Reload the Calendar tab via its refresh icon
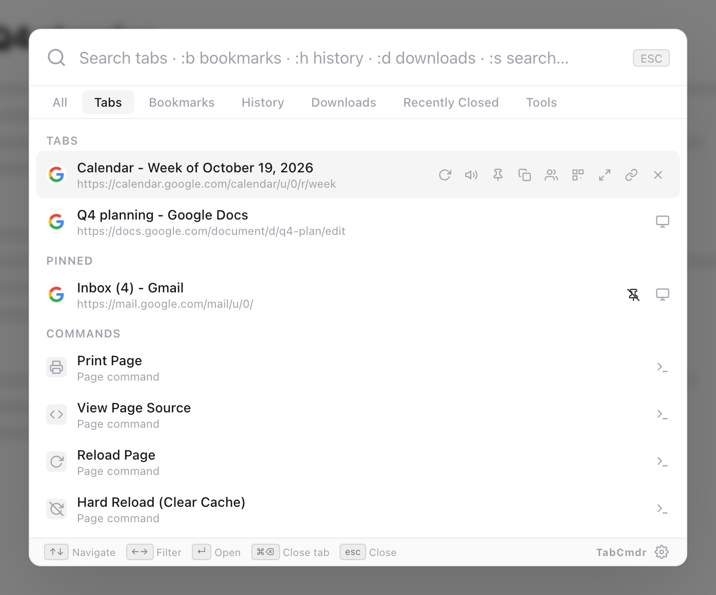The width and height of the screenshot is (716, 595). tap(445, 175)
